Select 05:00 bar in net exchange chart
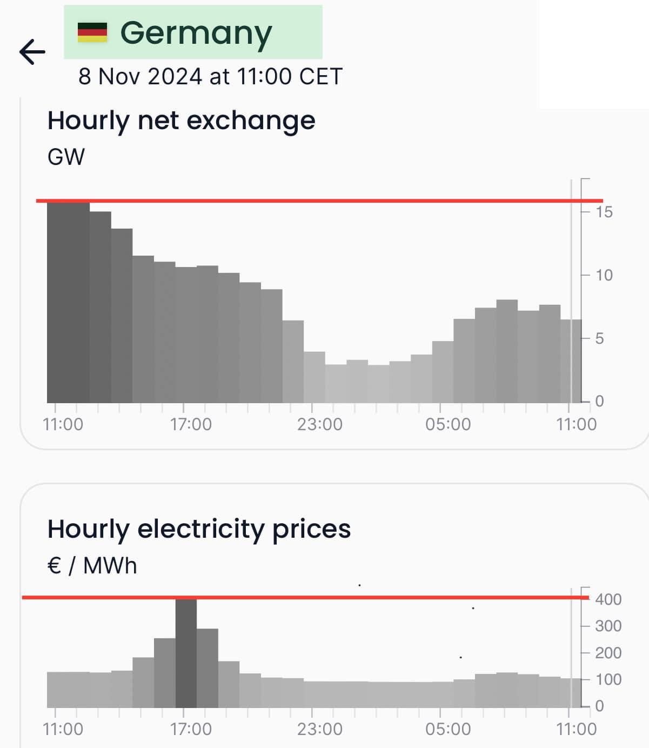Viewport: 649px width, 748px height. tap(443, 372)
